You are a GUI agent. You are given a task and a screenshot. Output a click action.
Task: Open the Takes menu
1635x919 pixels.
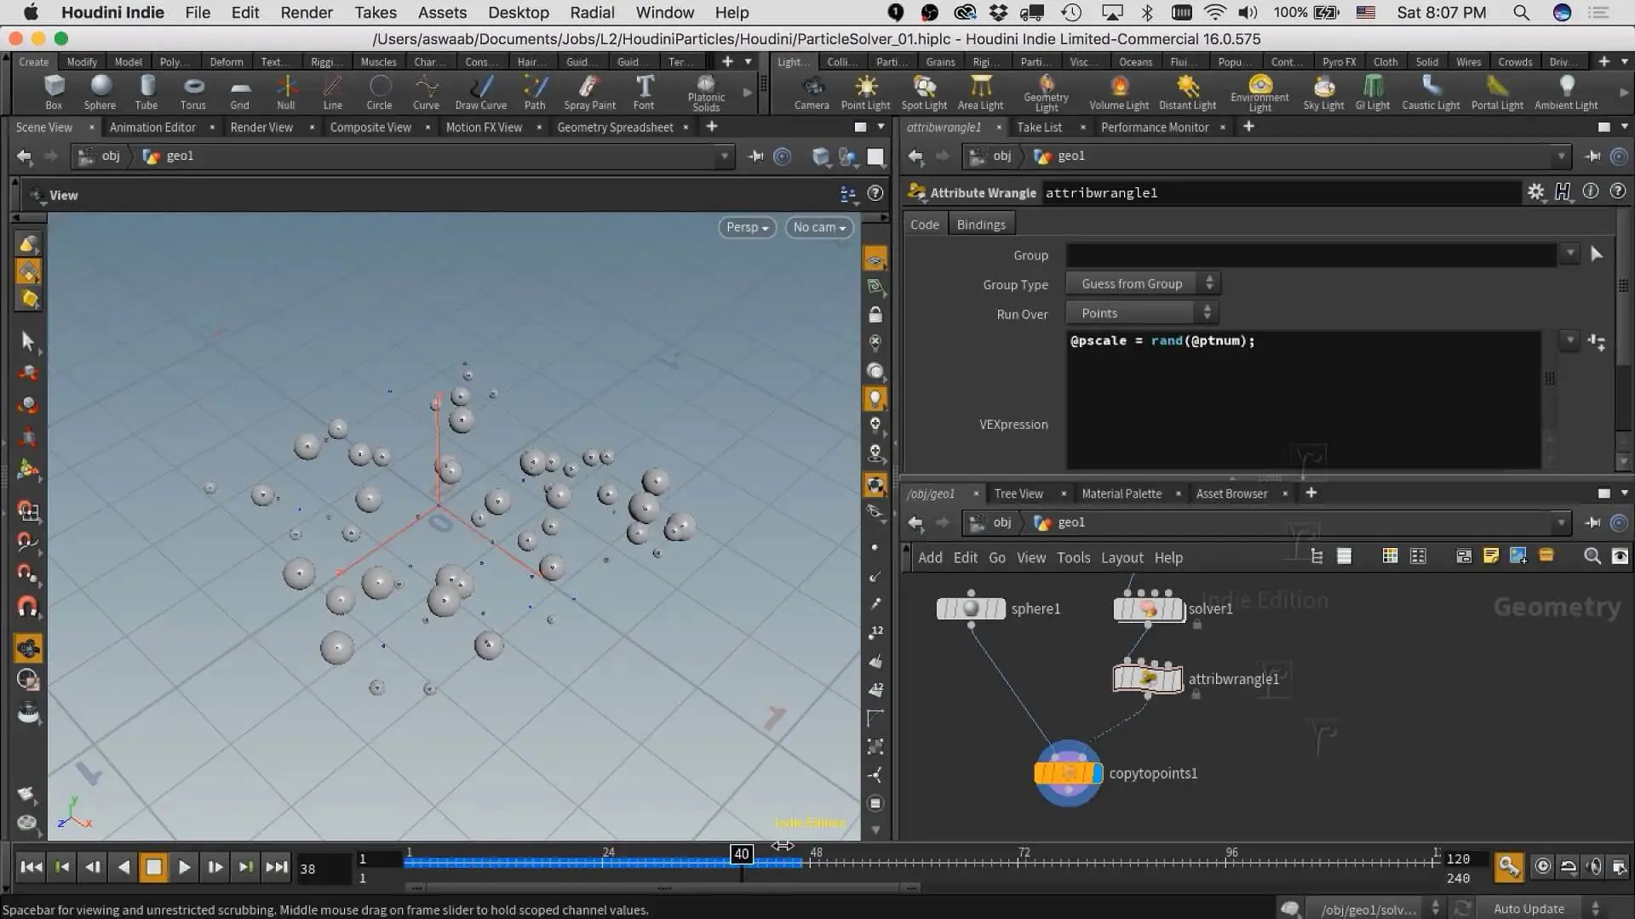(x=376, y=13)
